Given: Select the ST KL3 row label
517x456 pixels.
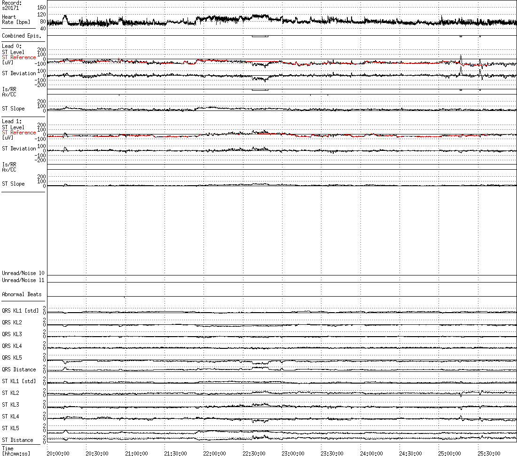Looking at the screenshot, I should click(x=10, y=405).
